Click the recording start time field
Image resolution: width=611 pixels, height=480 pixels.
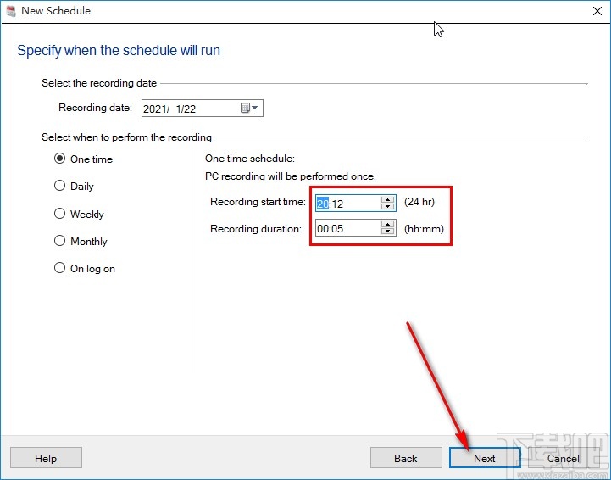(347, 203)
